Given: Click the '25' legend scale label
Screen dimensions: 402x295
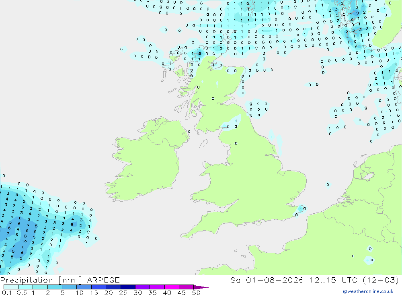Looking at the screenshot, I should pos(123,293).
